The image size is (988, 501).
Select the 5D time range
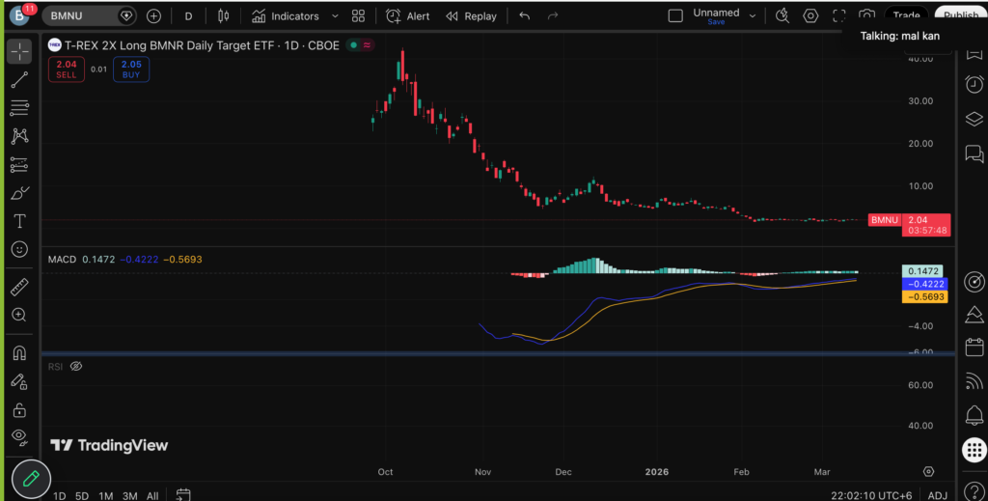point(82,495)
